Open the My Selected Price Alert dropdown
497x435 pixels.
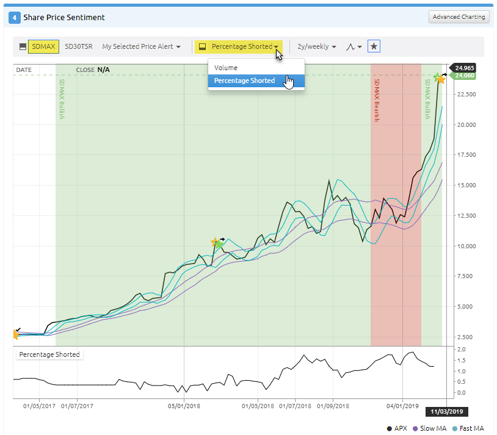[142, 46]
